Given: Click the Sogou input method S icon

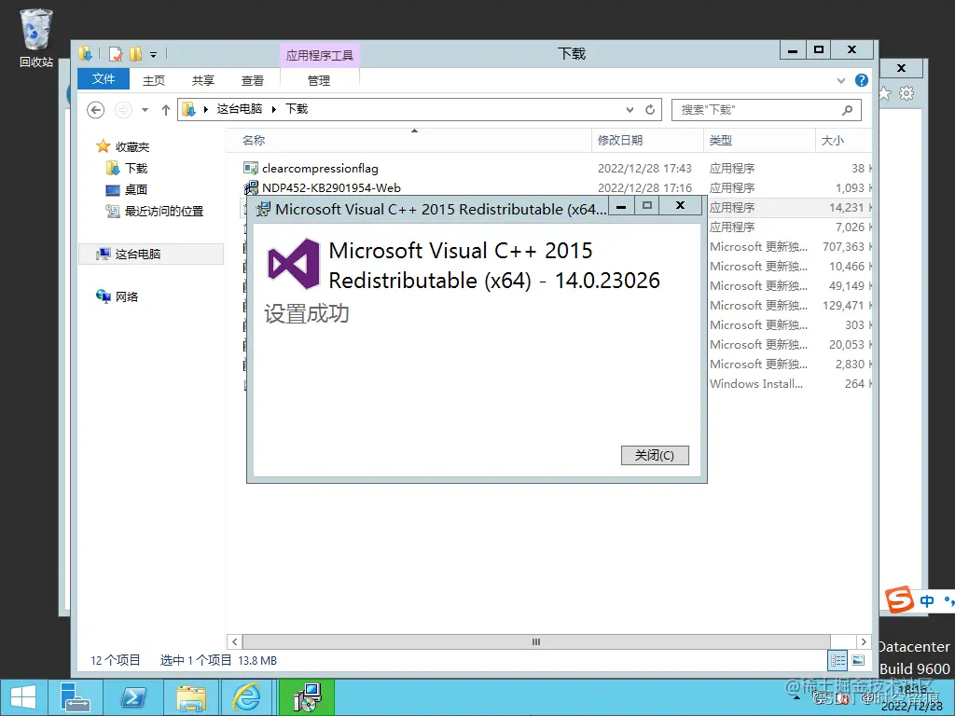Looking at the screenshot, I should (900, 600).
